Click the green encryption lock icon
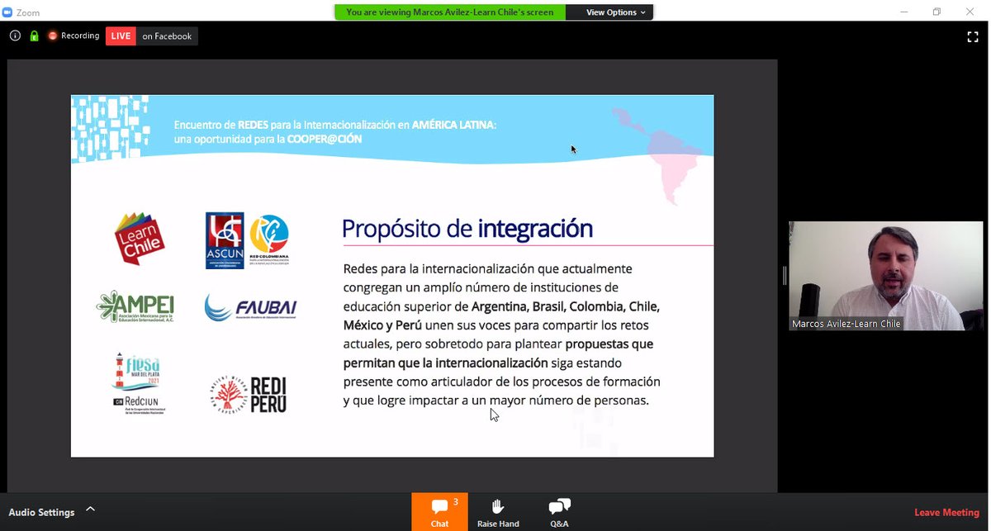The height and width of the screenshot is (531, 991). coord(34,36)
